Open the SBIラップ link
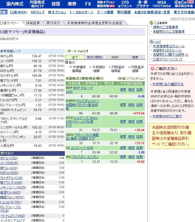Image resolution: width=195 pixels, height=222 pixels. point(37,12)
